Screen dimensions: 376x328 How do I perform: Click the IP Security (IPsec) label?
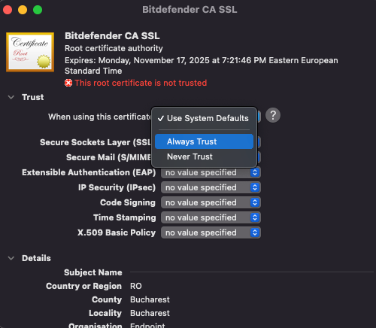click(117, 187)
